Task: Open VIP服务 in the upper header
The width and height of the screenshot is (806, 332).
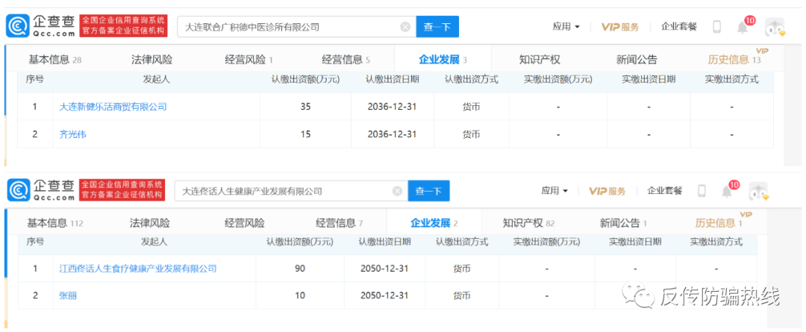Action: (620, 28)
